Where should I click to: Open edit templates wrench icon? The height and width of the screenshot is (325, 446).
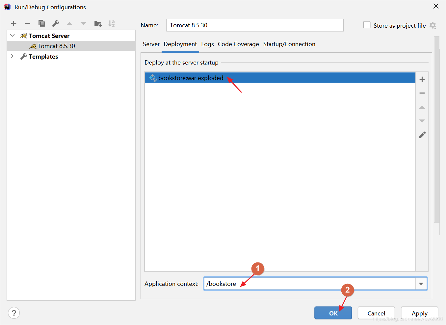(56, 23)
